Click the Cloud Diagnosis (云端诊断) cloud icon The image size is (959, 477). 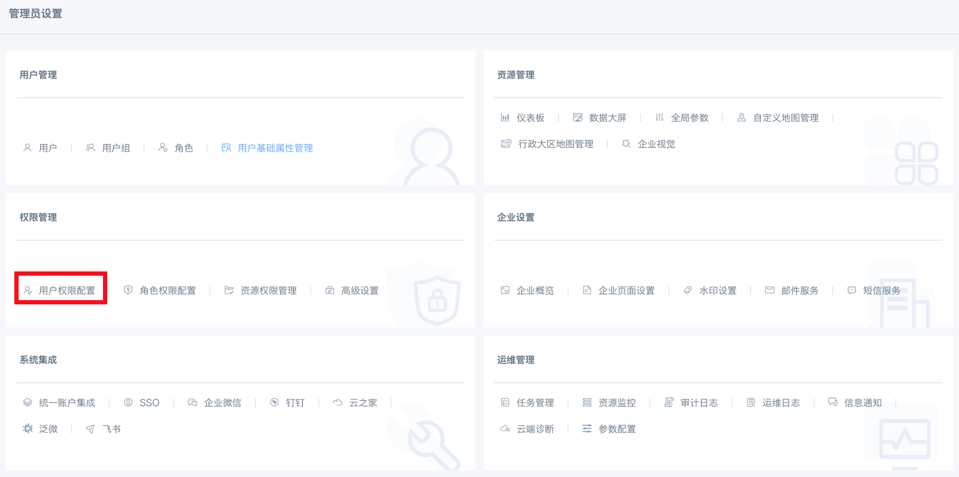click(505, 429)
